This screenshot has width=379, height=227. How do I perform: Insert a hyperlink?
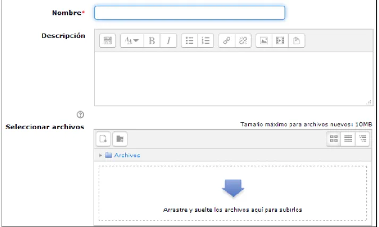coord(226,40)
